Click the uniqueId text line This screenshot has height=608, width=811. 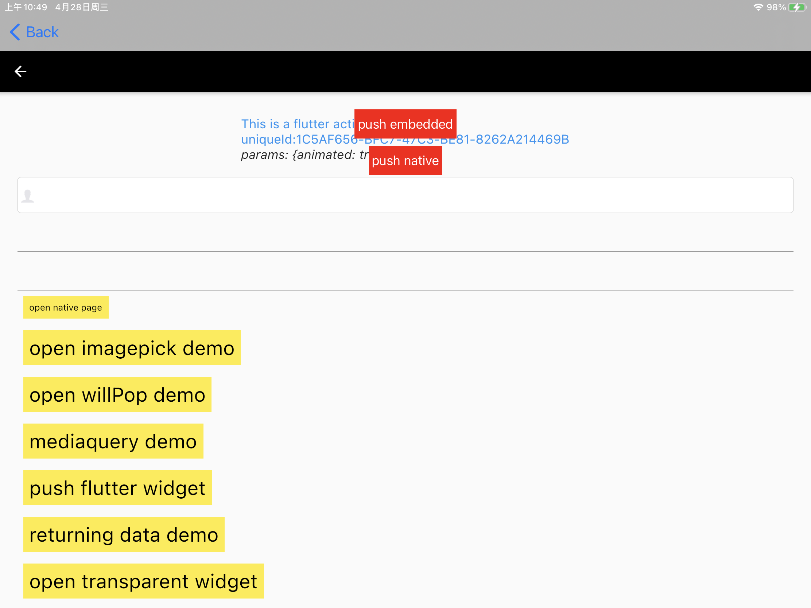pyautogui.click(x=405, y=139)
